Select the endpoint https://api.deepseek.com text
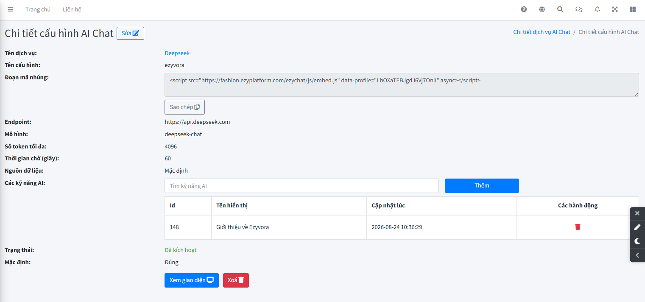 [197, 122]
